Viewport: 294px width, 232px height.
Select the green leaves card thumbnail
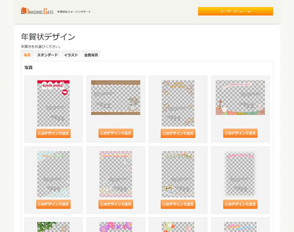point(54,227)
